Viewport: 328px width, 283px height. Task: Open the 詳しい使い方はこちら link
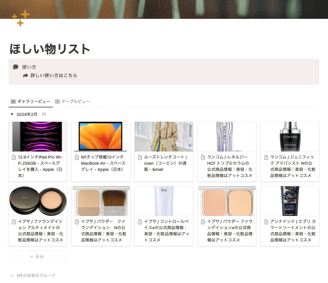(54, 75)
